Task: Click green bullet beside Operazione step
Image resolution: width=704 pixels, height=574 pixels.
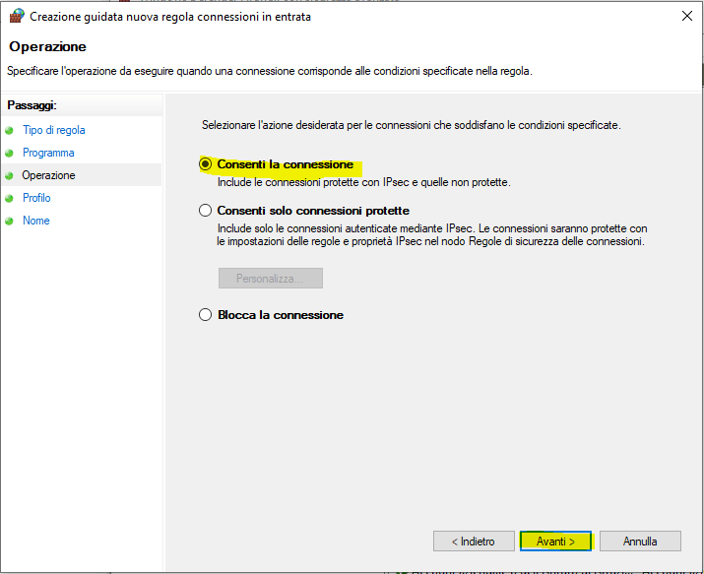Action: (10, 175)
